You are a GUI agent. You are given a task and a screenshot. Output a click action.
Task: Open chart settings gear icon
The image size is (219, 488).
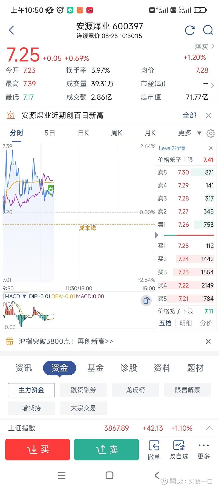pos(211,133)
